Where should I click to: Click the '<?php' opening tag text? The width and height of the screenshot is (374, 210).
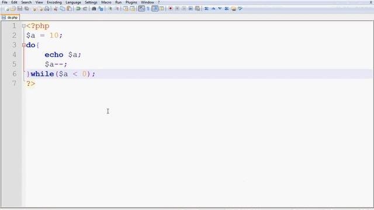pyautogui.click(x=37, y=26)
